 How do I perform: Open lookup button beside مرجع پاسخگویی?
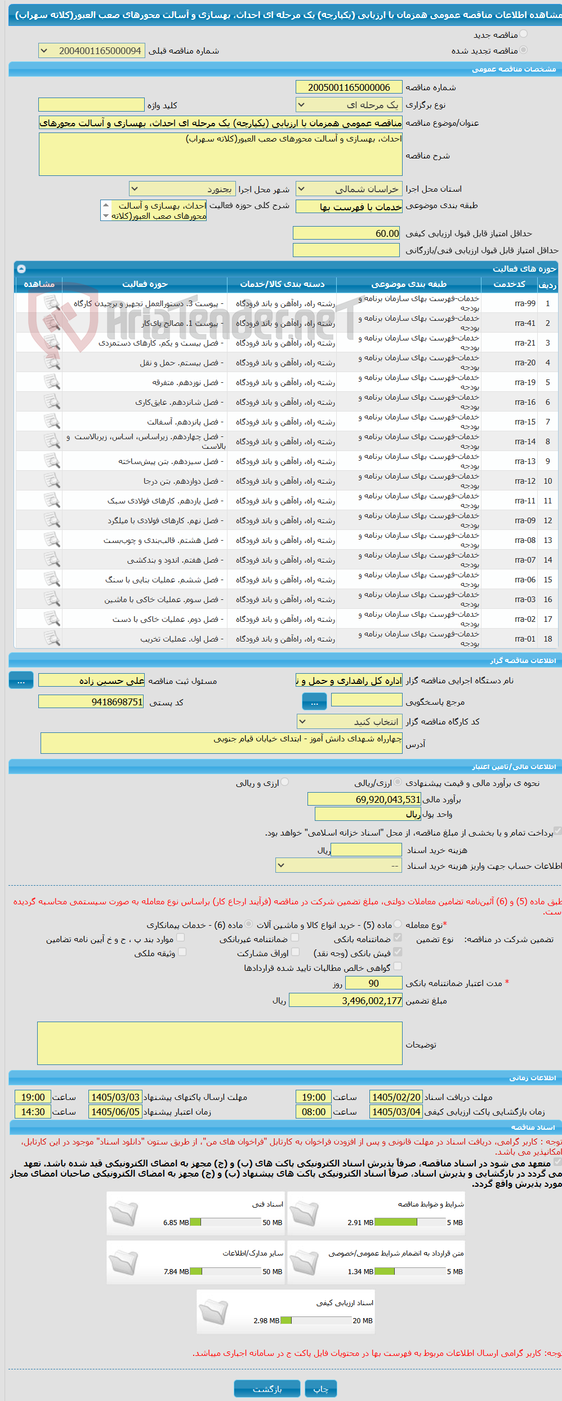coord(315,702)
